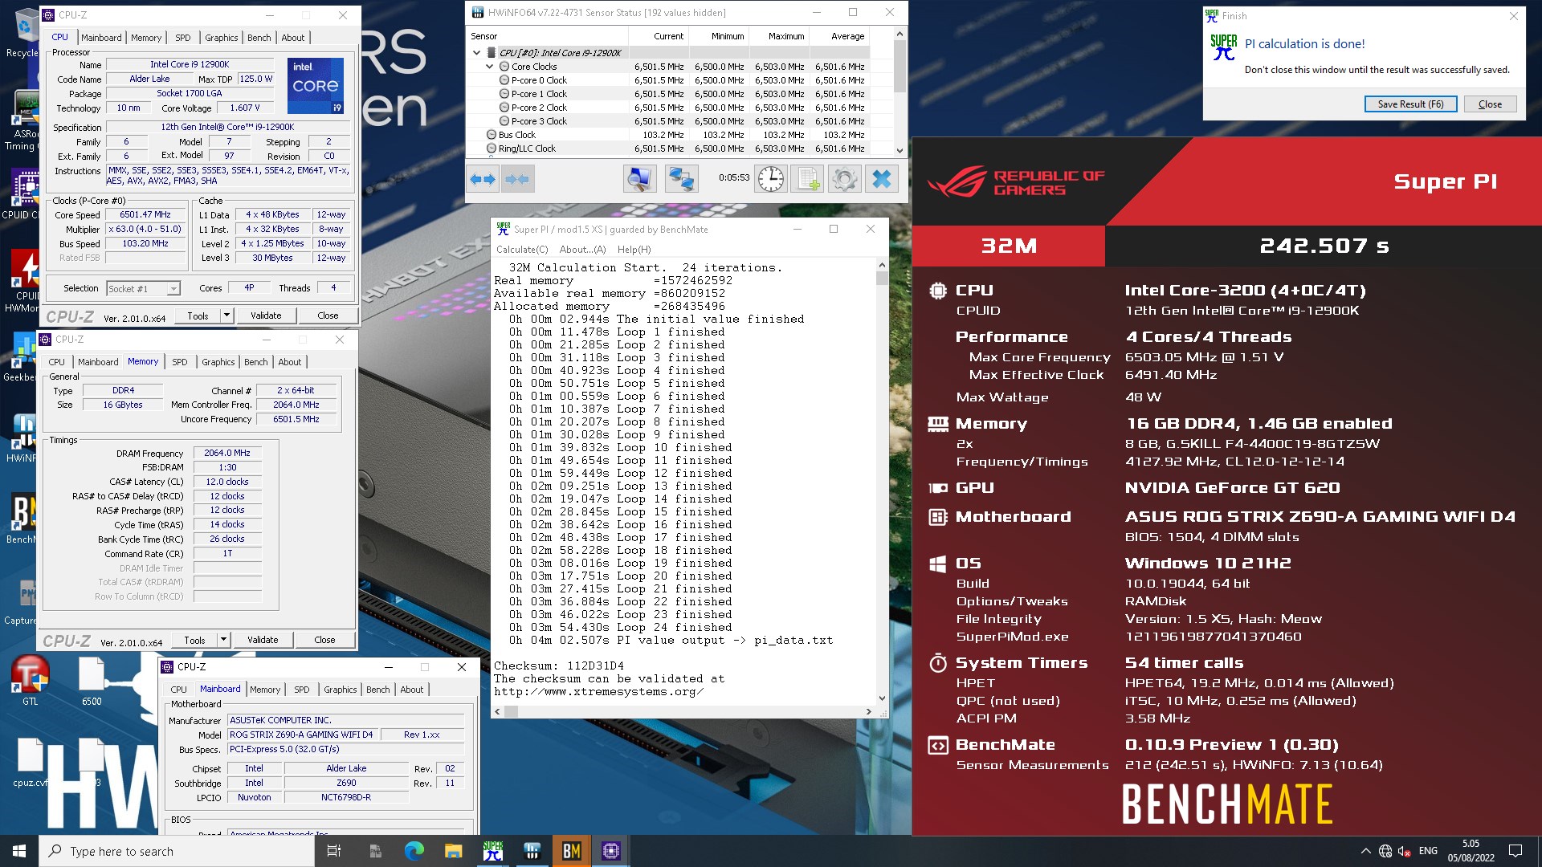
Task: Open notification center icon
Action: pyautogui.click(x=1515, y=851)
